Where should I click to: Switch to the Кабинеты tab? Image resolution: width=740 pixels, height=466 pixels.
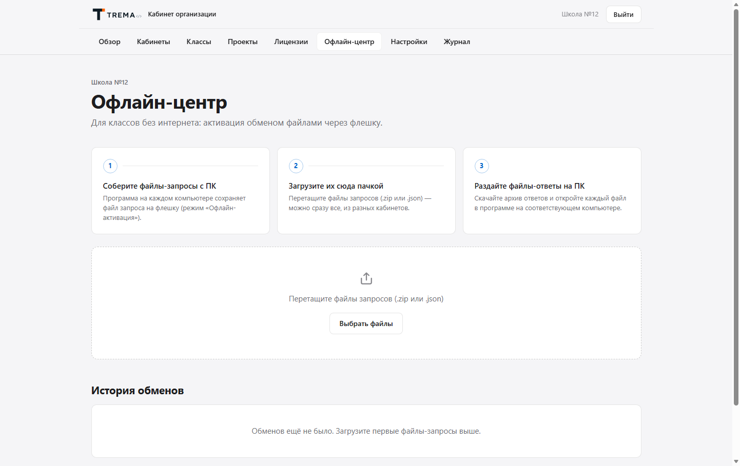click(153, 42)
